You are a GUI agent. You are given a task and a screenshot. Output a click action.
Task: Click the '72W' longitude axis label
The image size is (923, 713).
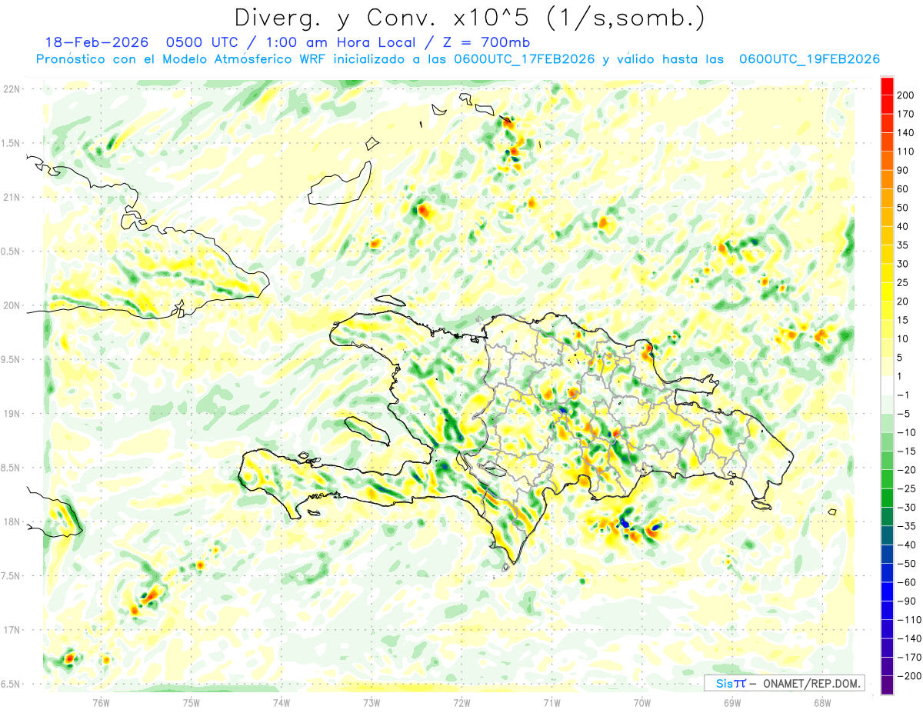461,701
